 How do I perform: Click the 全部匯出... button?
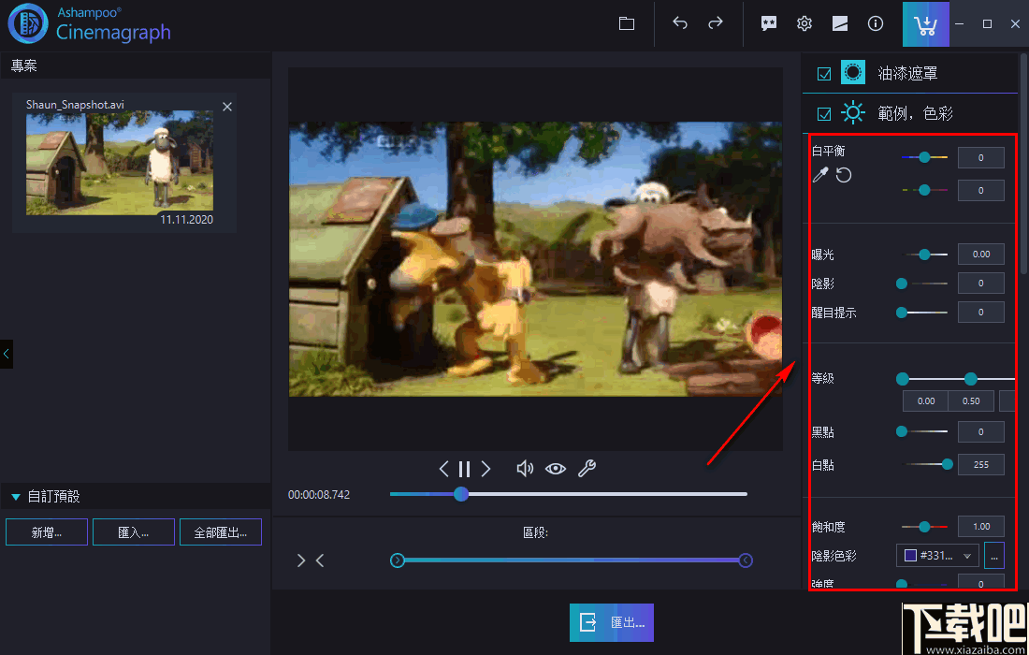[x=221, y=532]
